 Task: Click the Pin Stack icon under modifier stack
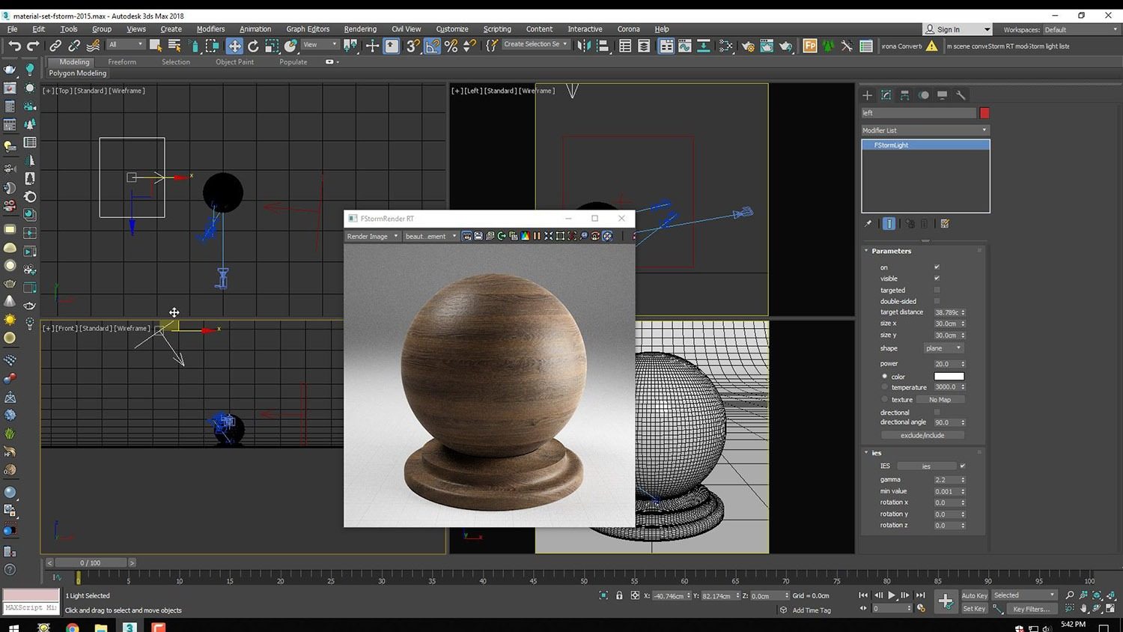point(868,223)
